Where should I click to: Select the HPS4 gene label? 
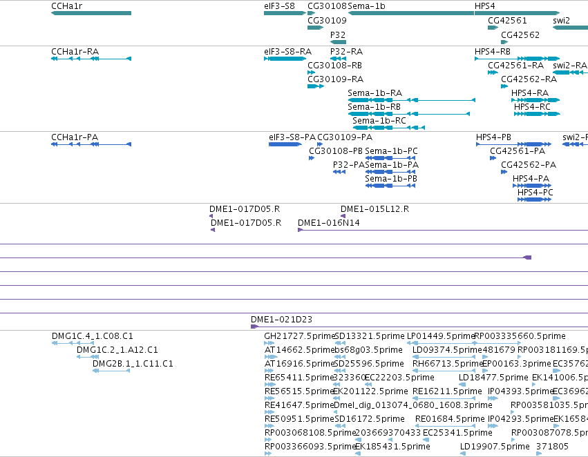coord(485,6)
